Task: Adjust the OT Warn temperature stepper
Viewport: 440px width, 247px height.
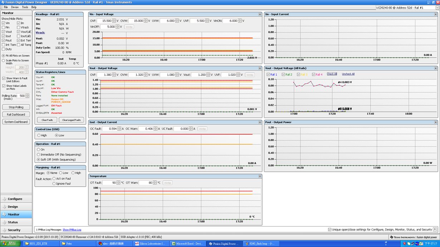Action: 155,183
